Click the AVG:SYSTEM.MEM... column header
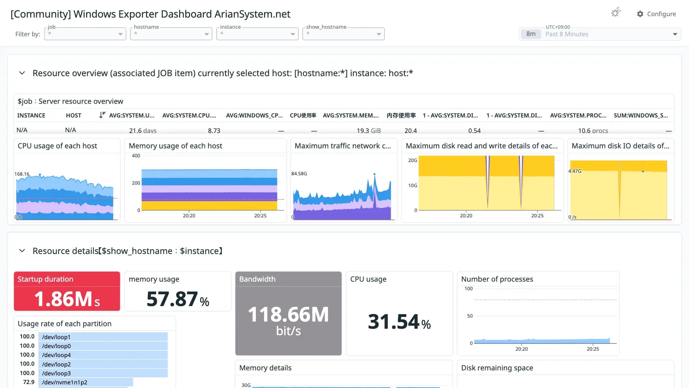This screenshot has width=689, height=388. click(x=351, y=115)
